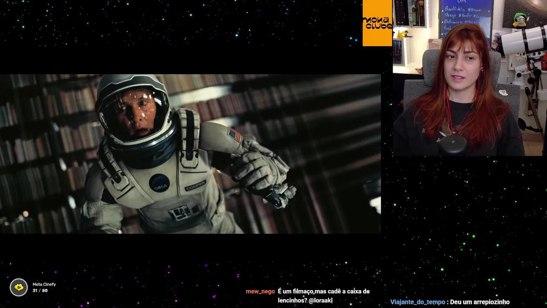This screenshot has width=547, height=308.
Task: Click the Viajante_do_tempo username
Action: click(x=418, y=302)
